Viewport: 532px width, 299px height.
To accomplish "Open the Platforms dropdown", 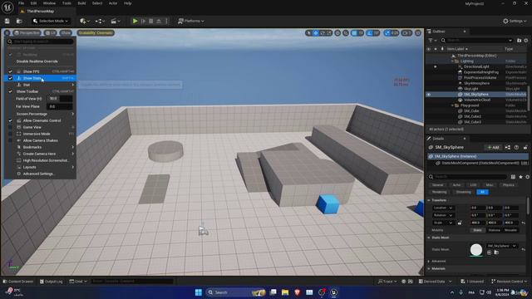I will pos(191,21).
